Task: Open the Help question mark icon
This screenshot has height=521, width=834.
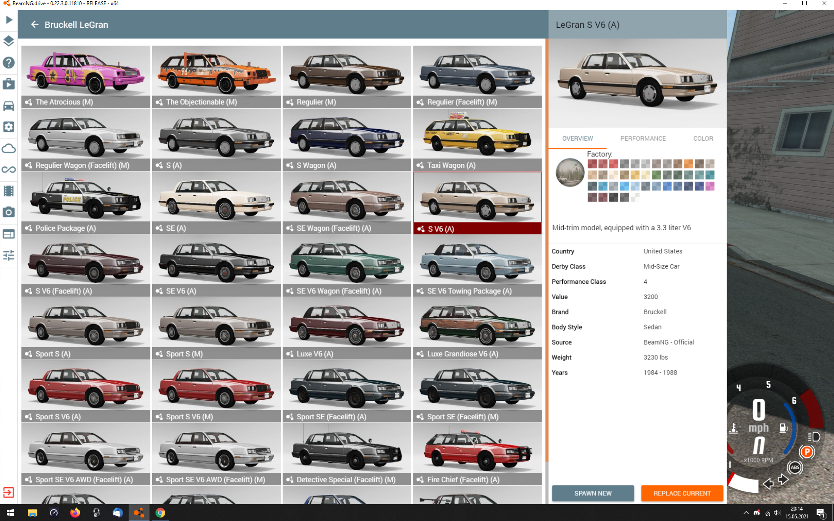Action: tap(9, 63)
